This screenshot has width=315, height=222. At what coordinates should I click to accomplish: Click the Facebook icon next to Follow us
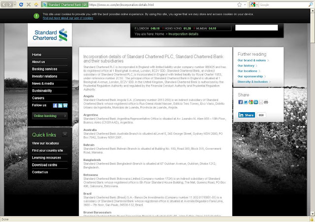click(x=55, y=105)
